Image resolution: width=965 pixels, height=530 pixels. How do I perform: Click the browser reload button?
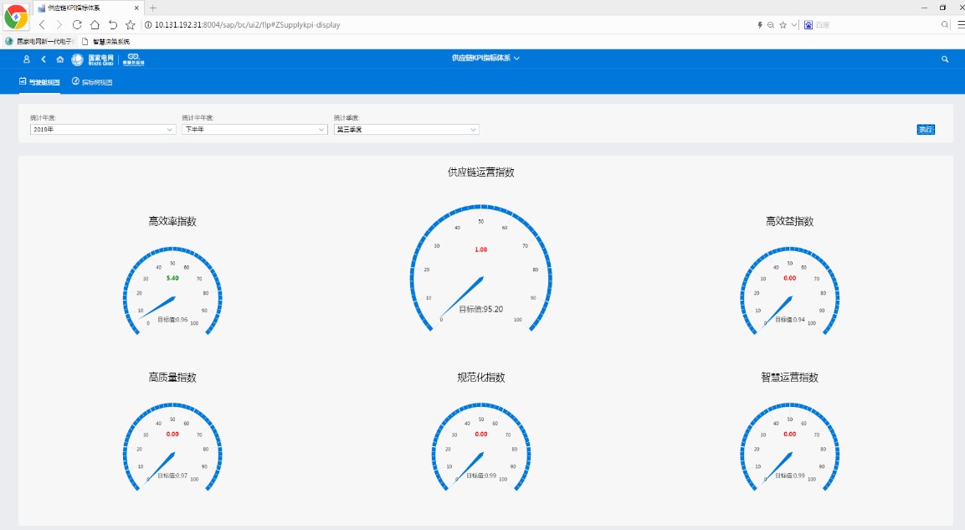tap(77, 25)
